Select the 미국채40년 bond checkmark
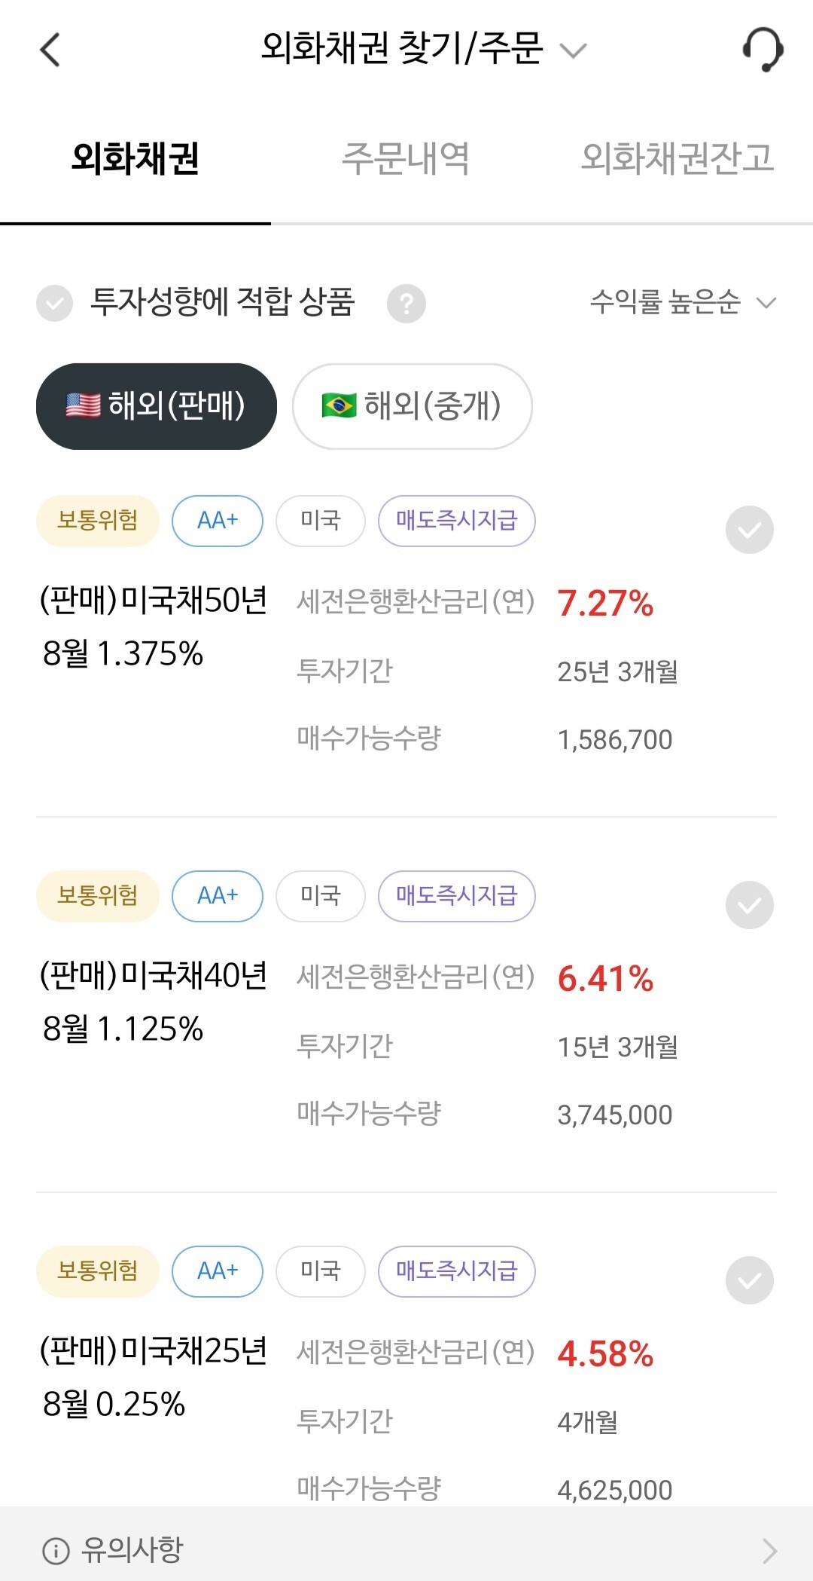The image size is (813, 1581). 749,904
